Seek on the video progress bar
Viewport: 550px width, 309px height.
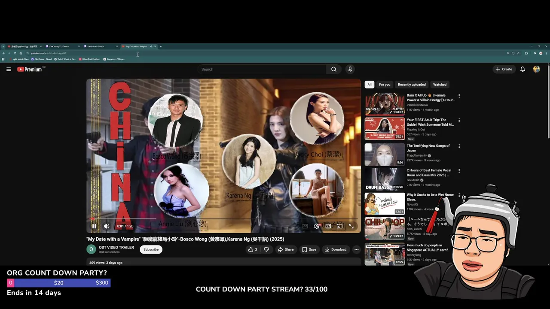tap(223, 218)
